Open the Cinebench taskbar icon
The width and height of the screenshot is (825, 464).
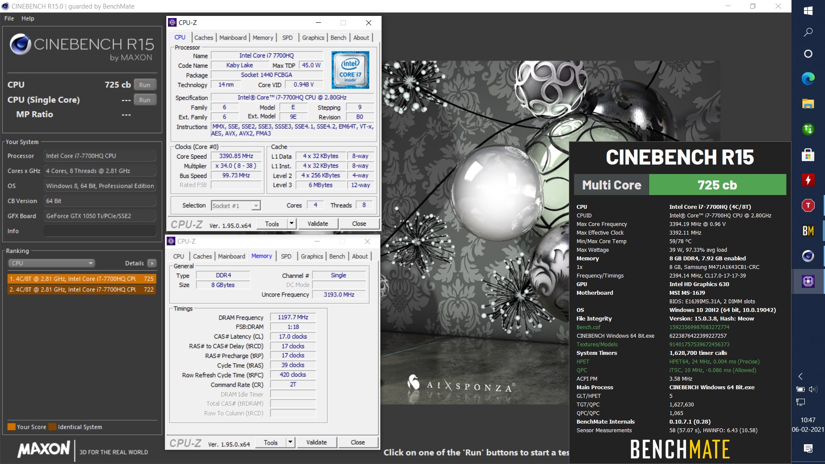(808, 256)
